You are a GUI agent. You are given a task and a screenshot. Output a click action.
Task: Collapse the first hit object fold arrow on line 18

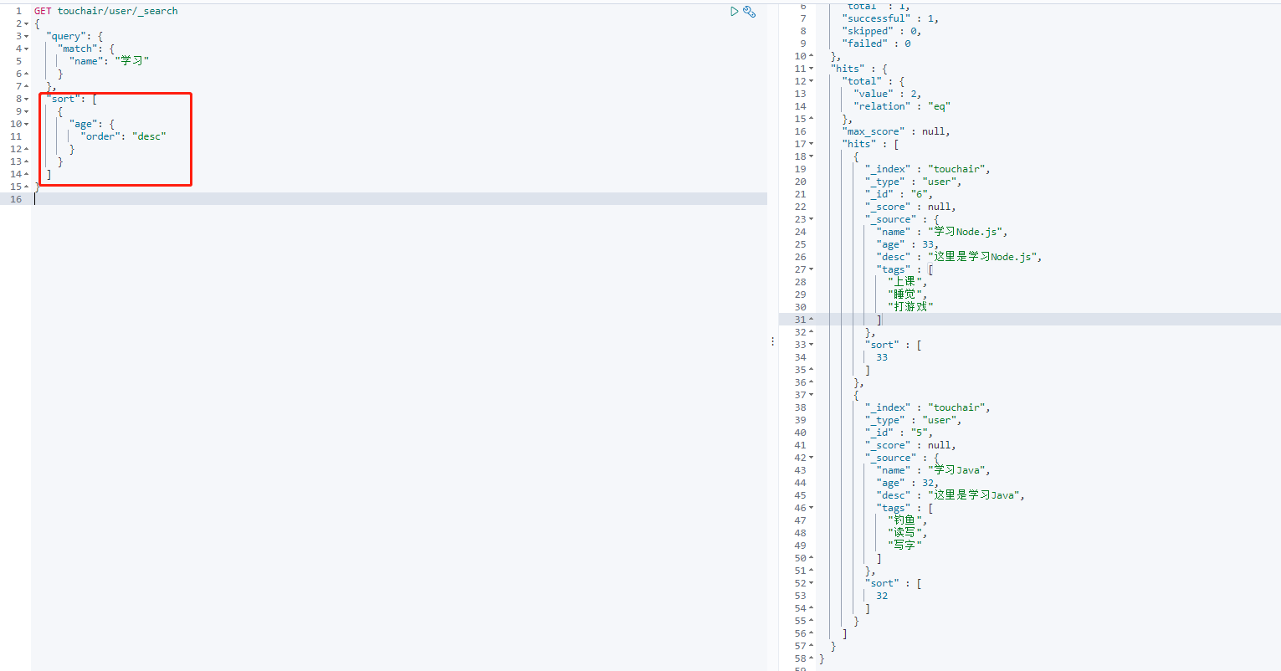[x=811, y=156]
